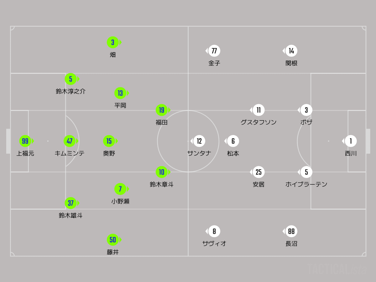
Task: Select white marker 77 金子
Action: coord(214,51)
